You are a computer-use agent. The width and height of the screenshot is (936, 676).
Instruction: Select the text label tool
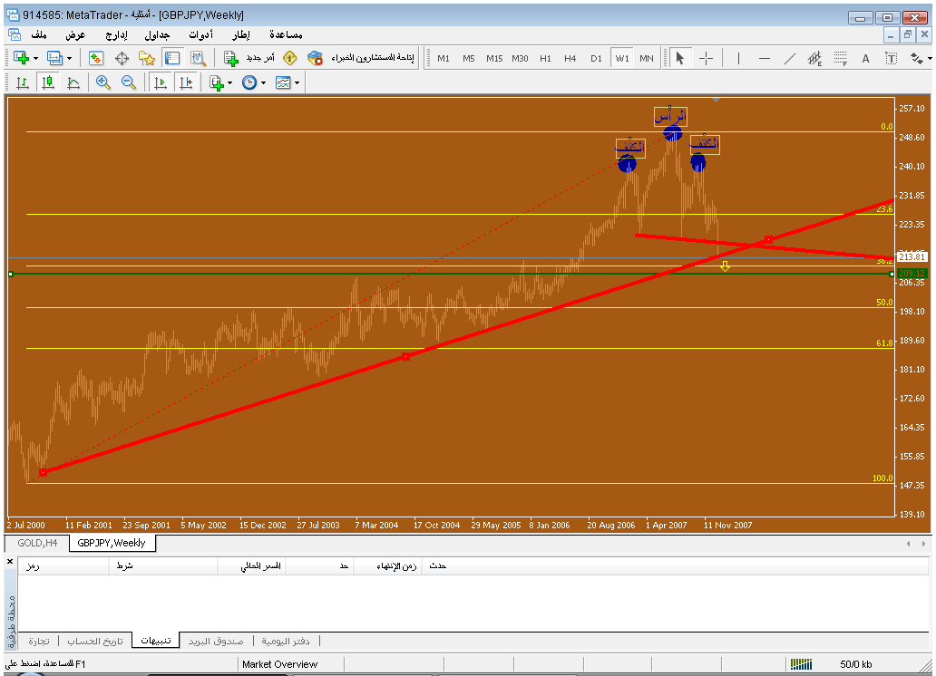[x=865, y=58]
